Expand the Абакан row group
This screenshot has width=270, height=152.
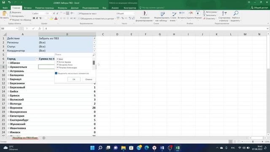8,63
